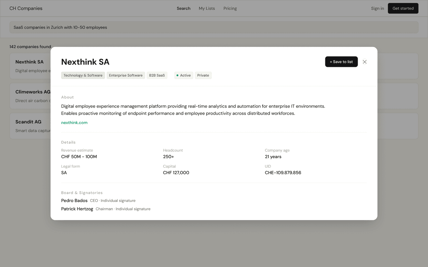The image size is (428, 267).
Task: Click the Board & Signatories heading
Action: (82, 193)
